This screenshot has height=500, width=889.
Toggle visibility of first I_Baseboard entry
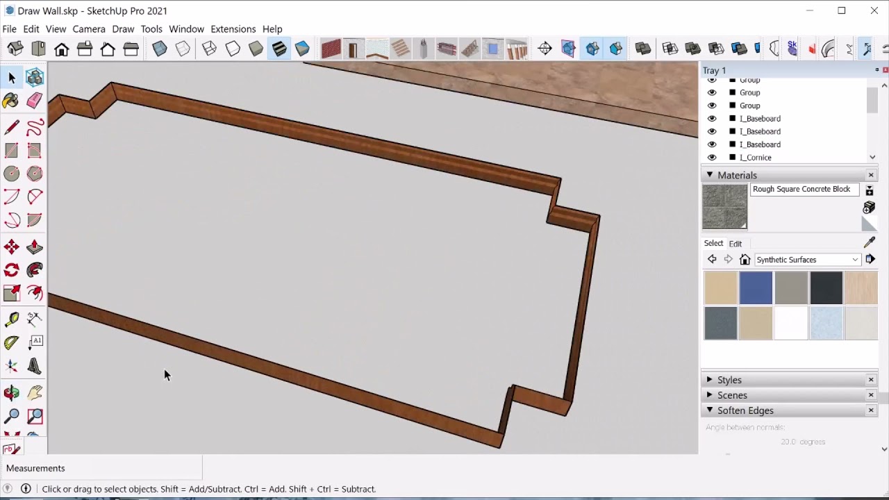pyautogui.click(x=712, y=119)
